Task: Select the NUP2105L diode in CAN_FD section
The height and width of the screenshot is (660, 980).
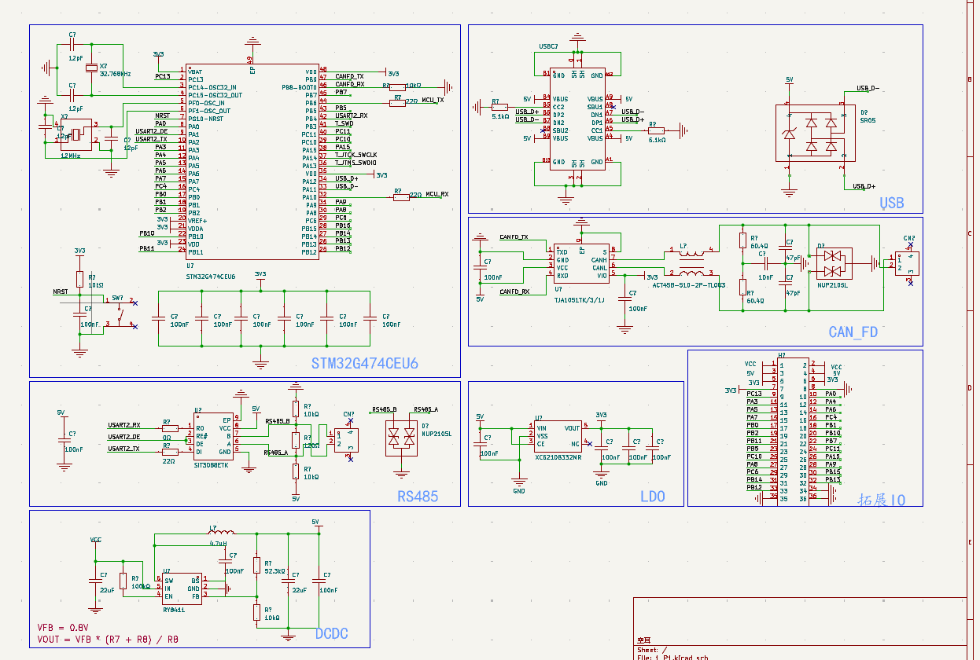Action: (x=834, y=264)
